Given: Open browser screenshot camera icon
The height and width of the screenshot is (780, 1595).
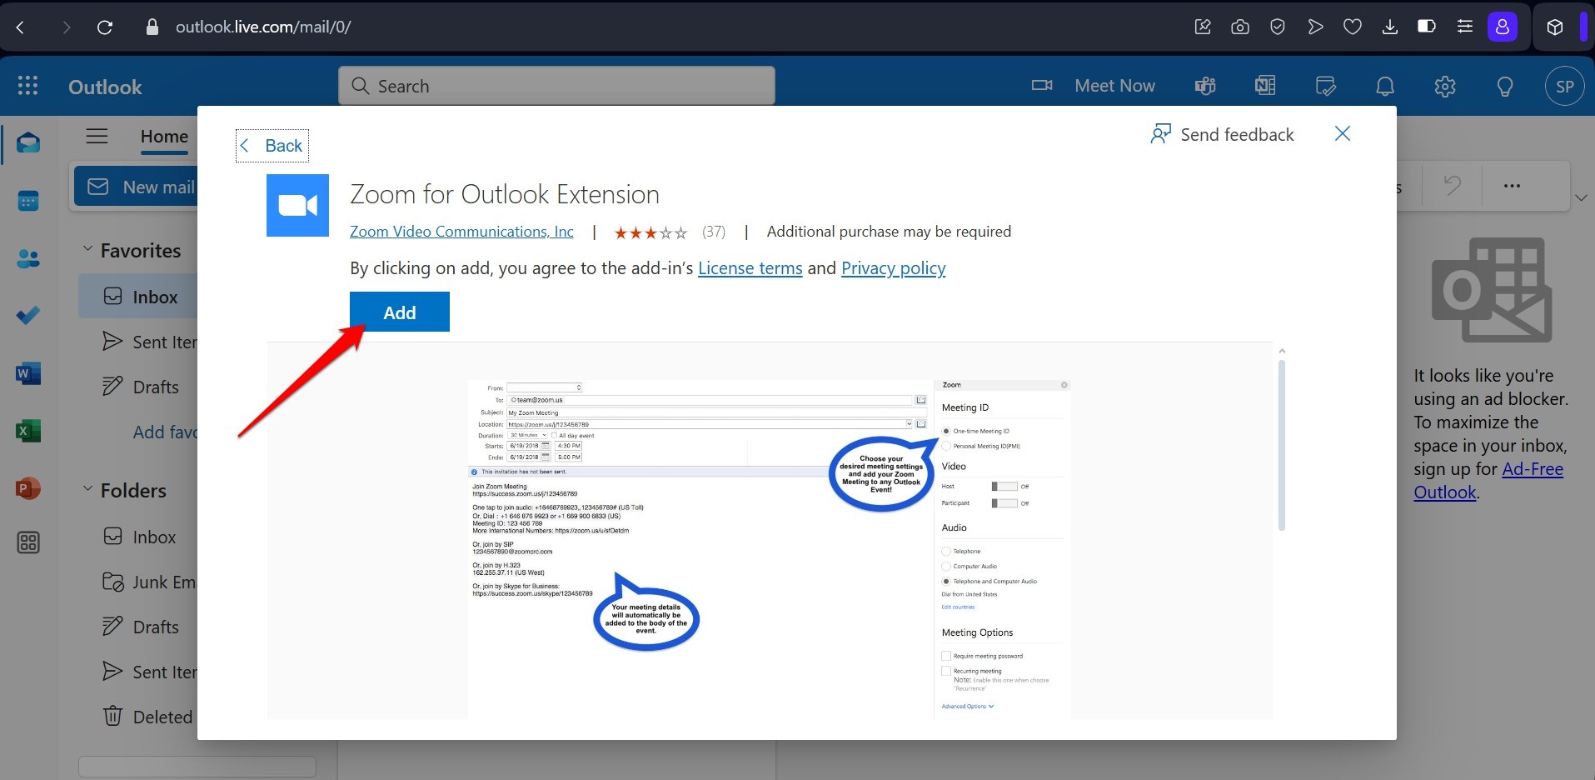Looking at the screenshot, I should [1240, 27].
